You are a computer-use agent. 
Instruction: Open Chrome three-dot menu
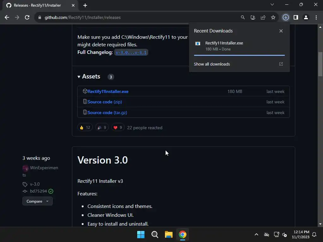click(x=316, y=18)
